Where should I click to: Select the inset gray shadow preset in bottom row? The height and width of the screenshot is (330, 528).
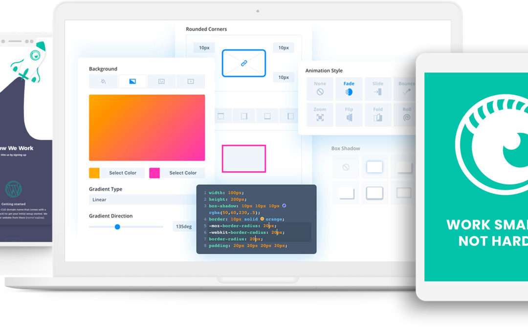coord(403,193)
